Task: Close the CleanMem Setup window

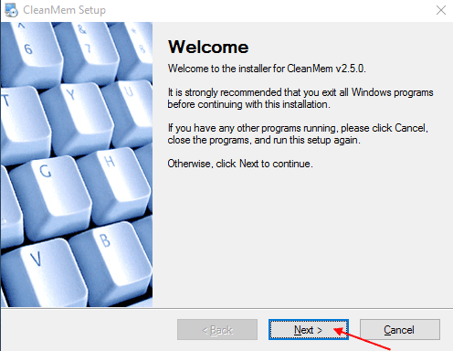Action: (x=441, y=10)
